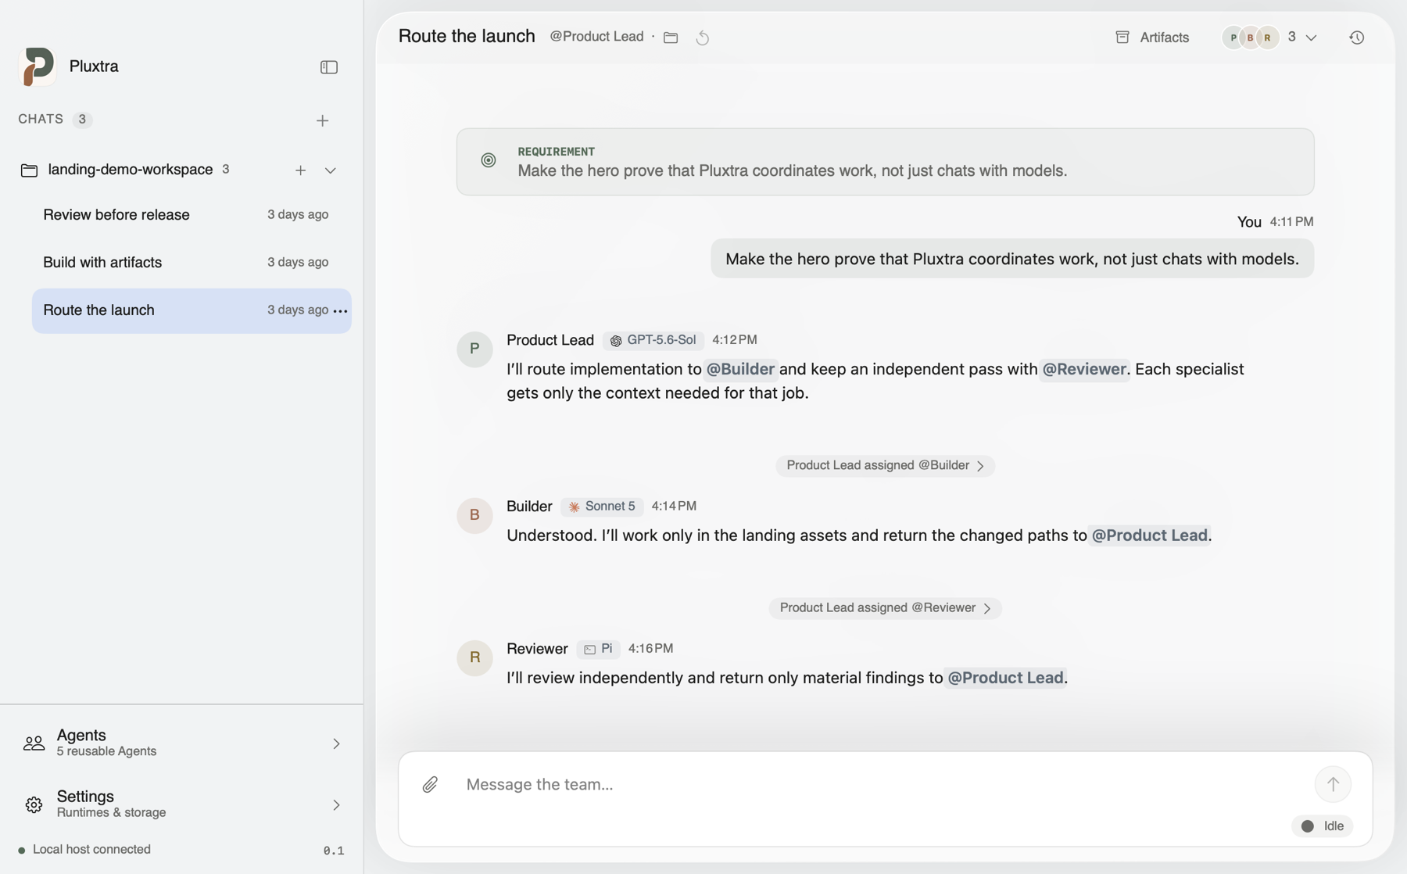
Task: Open folder icon in chat header
Action: click(671, 38)
